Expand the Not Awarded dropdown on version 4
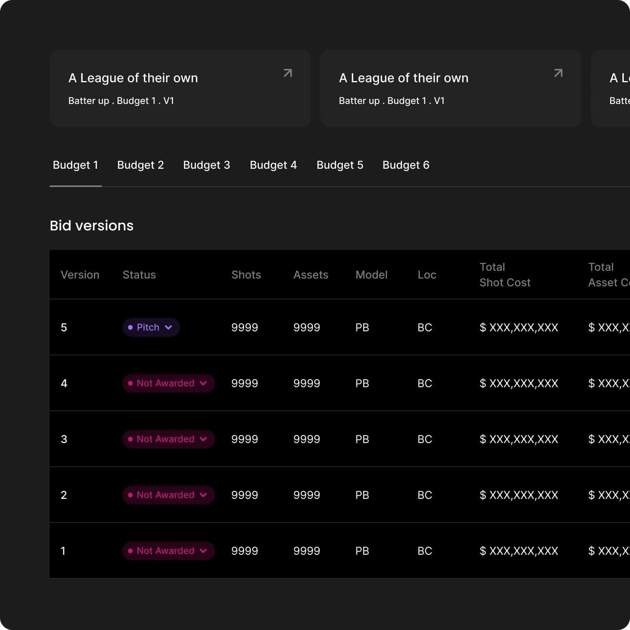 (203, 383)
